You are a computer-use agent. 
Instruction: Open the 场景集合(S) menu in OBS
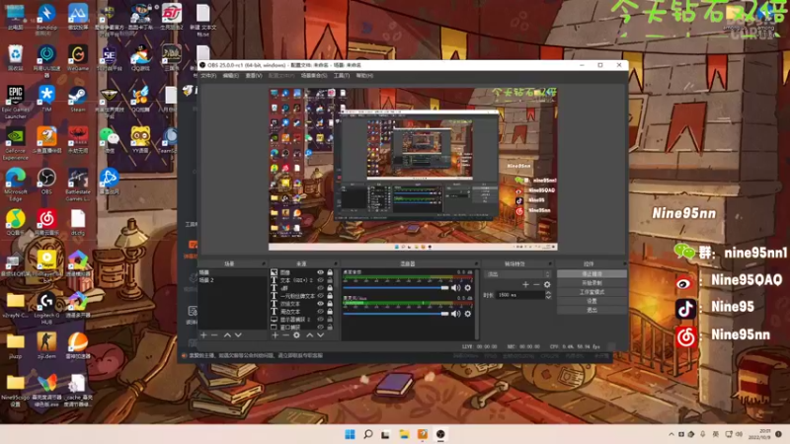[314, 76]
